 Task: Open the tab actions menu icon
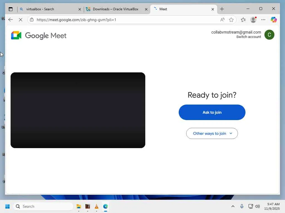[11, 9]
